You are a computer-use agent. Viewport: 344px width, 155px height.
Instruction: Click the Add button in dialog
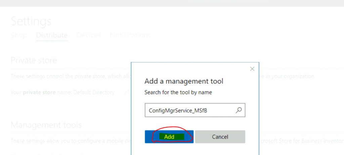pyautogui.click(x=169, y=137)
